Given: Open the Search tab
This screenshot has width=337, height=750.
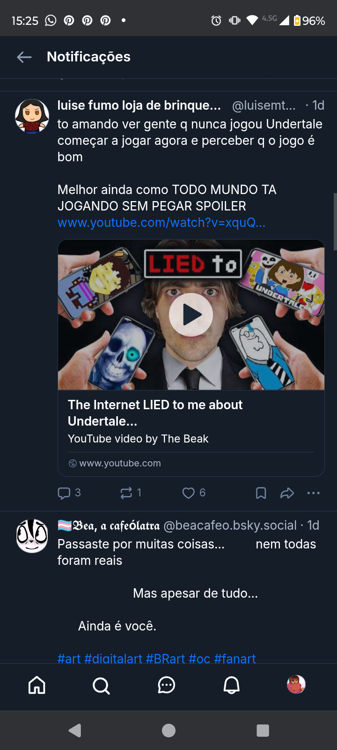Looking at the screenshot, I should pyautogui.click(x=101, y=686).
